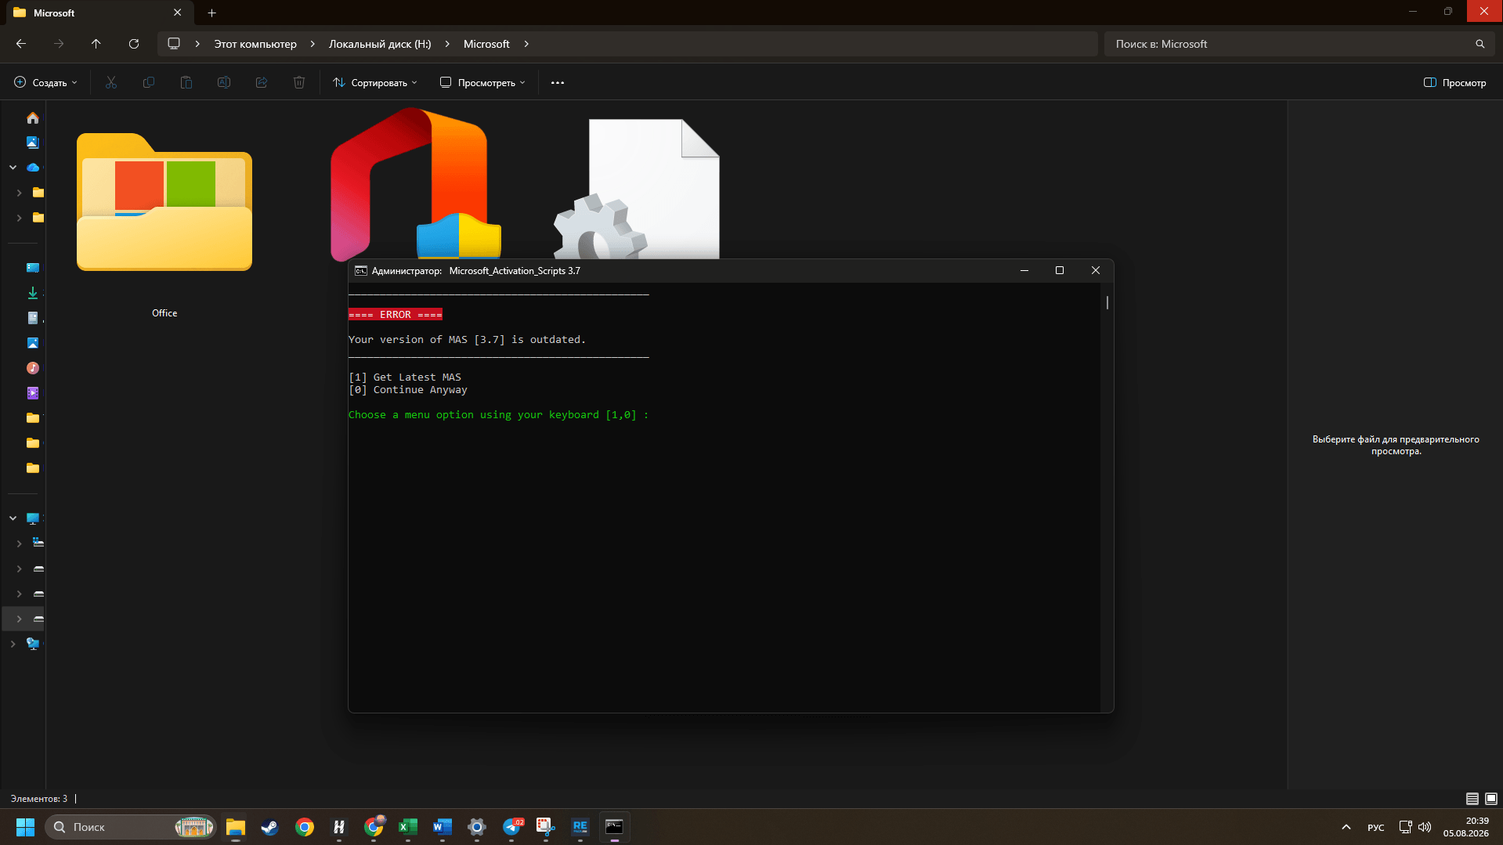The image size is (1503, 845).
Task: Refresh the Microsoft folder view
Action: (x=134, y=44)
